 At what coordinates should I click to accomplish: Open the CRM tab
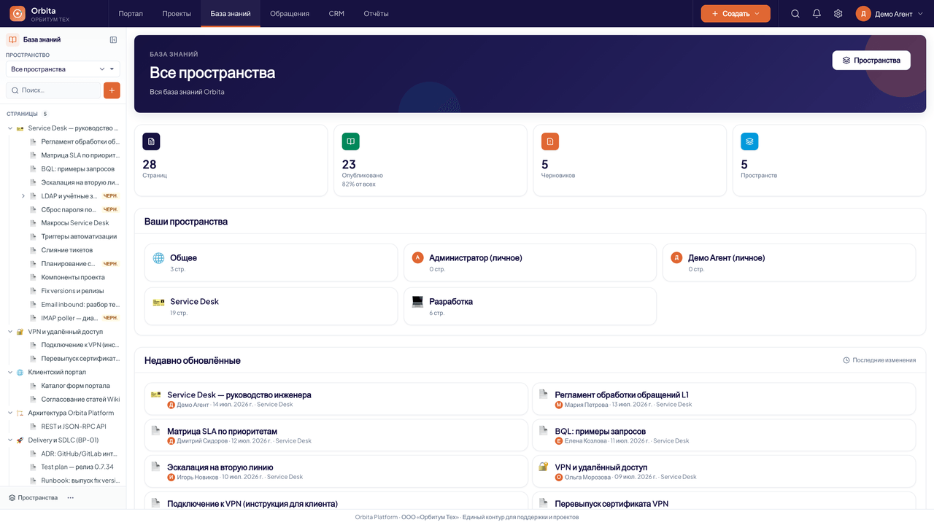click(336, 14)
